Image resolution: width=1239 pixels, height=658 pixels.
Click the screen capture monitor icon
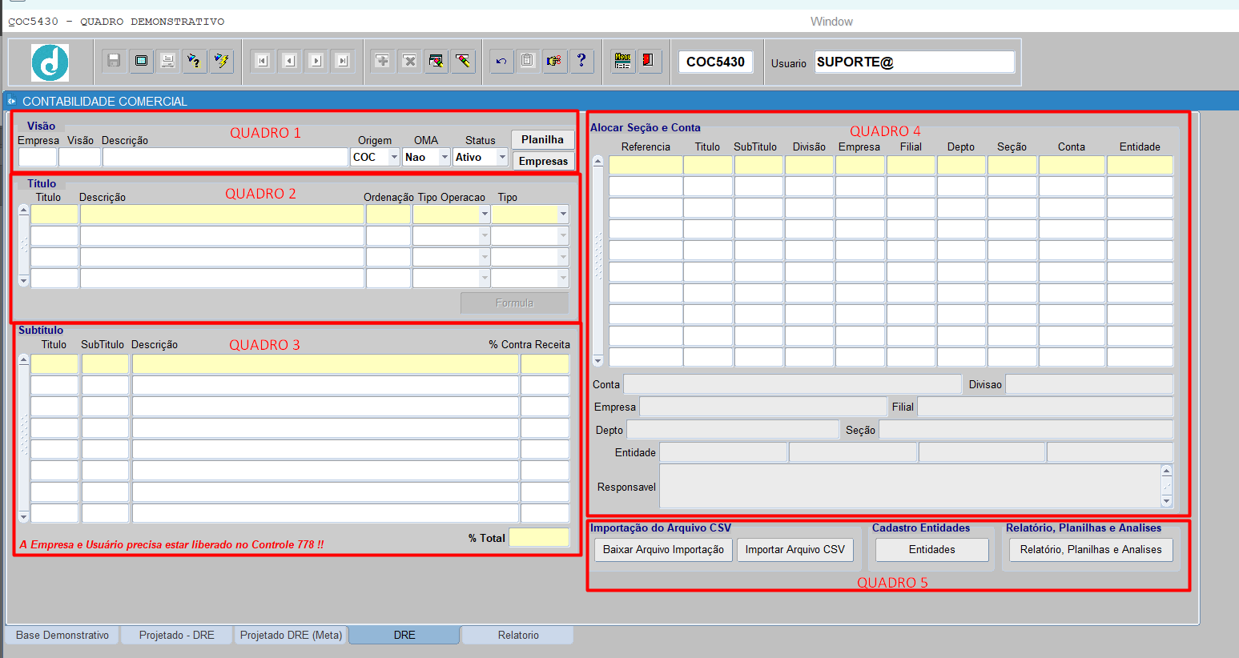[x=141, y=61]
